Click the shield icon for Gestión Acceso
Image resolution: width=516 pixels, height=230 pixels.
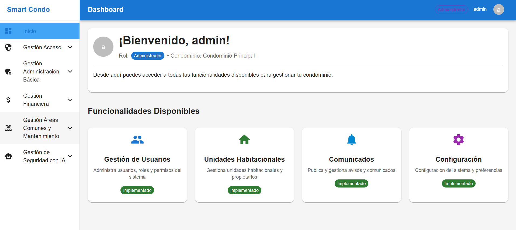[x=8, y=47]
